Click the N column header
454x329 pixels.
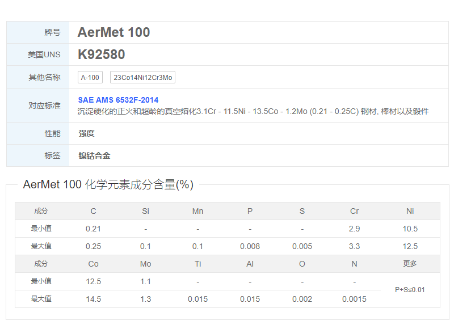coord(354,264)
